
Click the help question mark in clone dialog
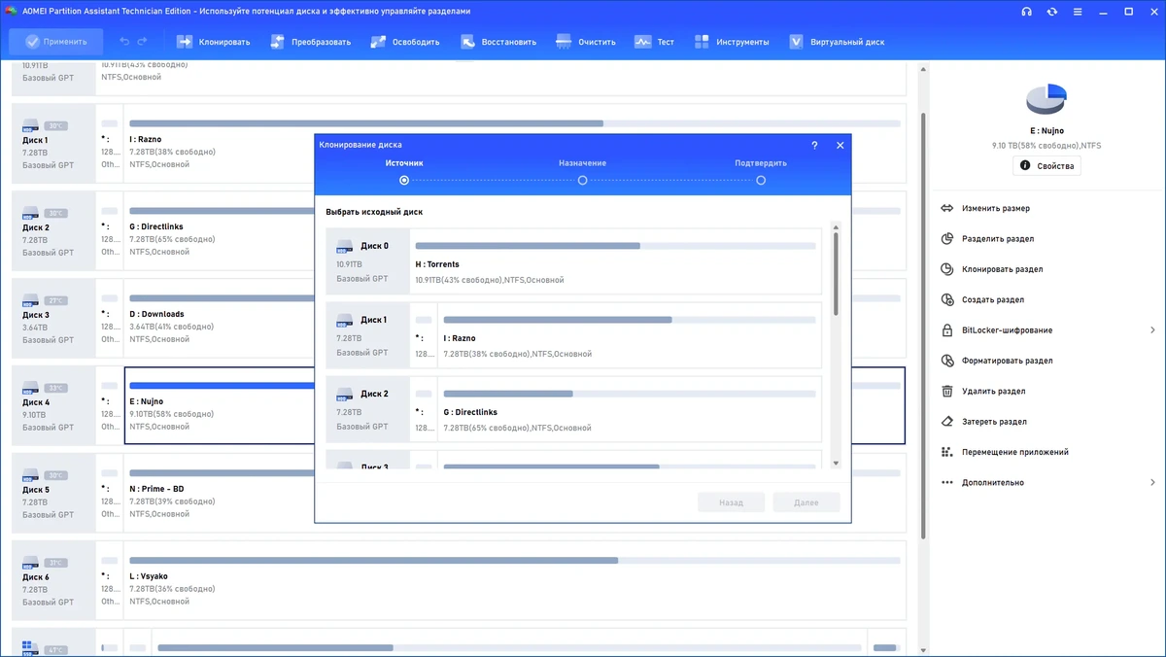pos(814,145)
